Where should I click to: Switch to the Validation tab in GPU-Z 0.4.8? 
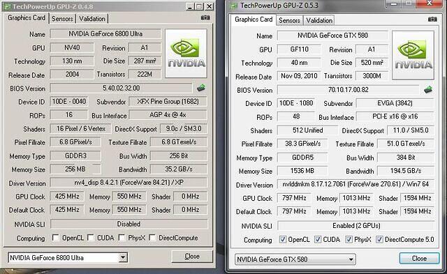click(x=92, y=19)
